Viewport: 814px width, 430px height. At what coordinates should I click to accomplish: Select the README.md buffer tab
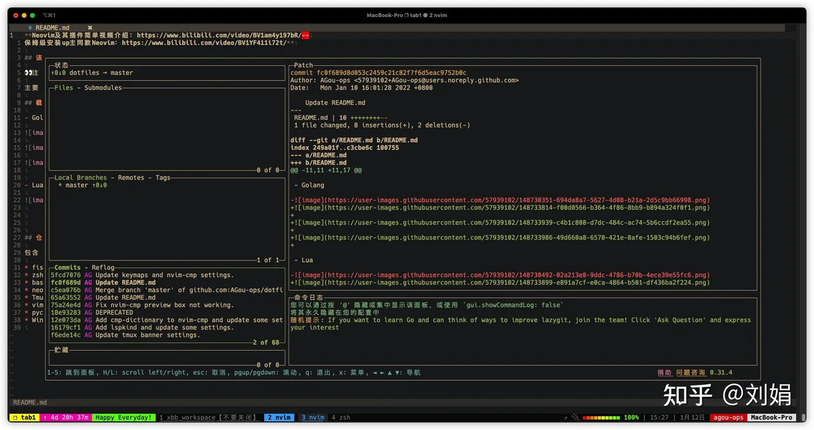pyautogui.click(x=52, y=28)
